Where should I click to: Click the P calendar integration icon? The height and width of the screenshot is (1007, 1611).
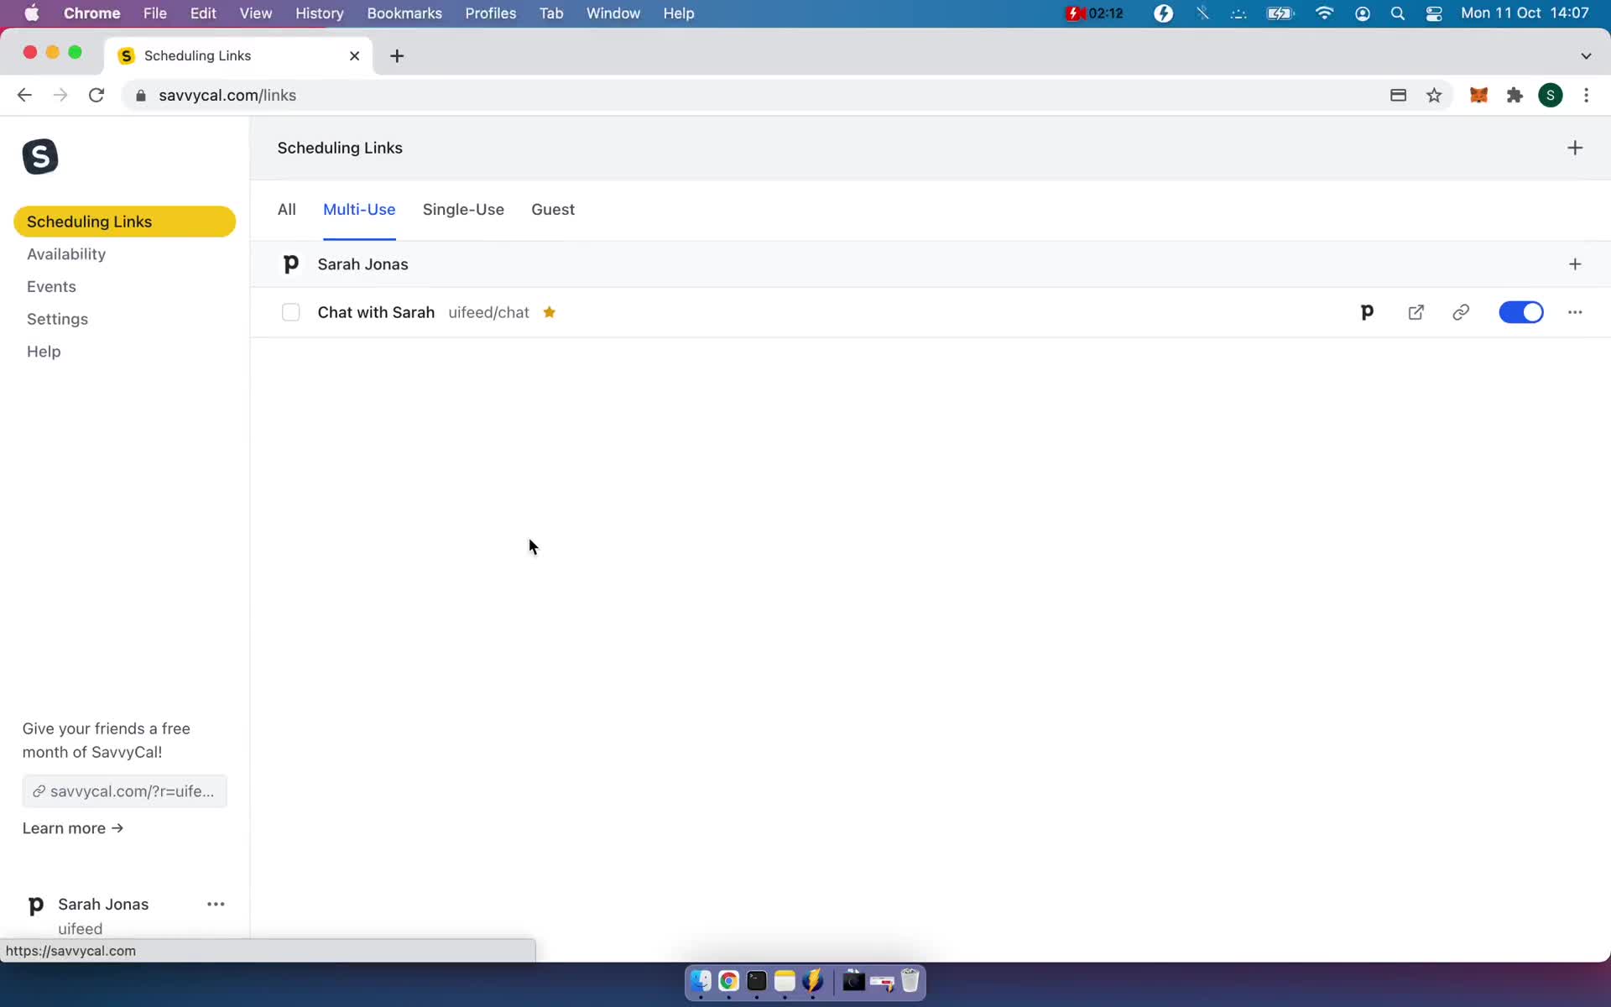coord(1366,312)
